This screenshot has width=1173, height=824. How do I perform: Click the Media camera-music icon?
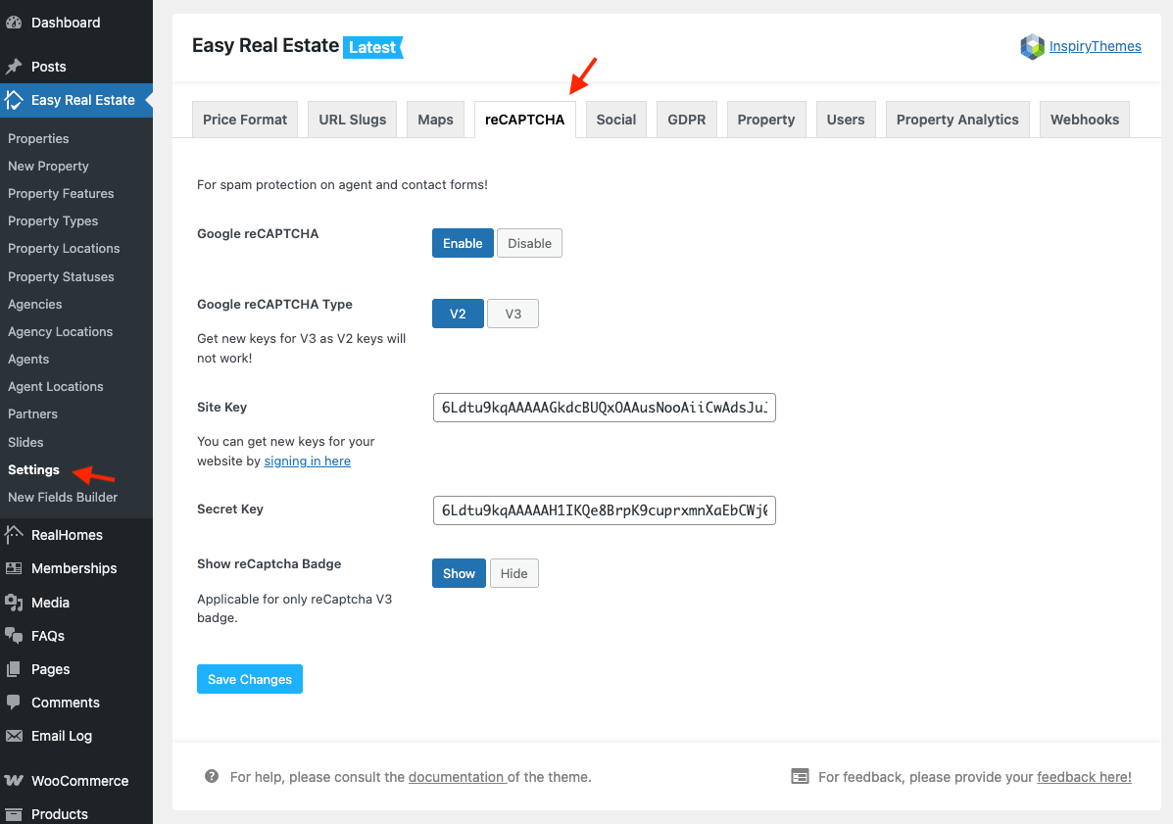click(14, 603)
